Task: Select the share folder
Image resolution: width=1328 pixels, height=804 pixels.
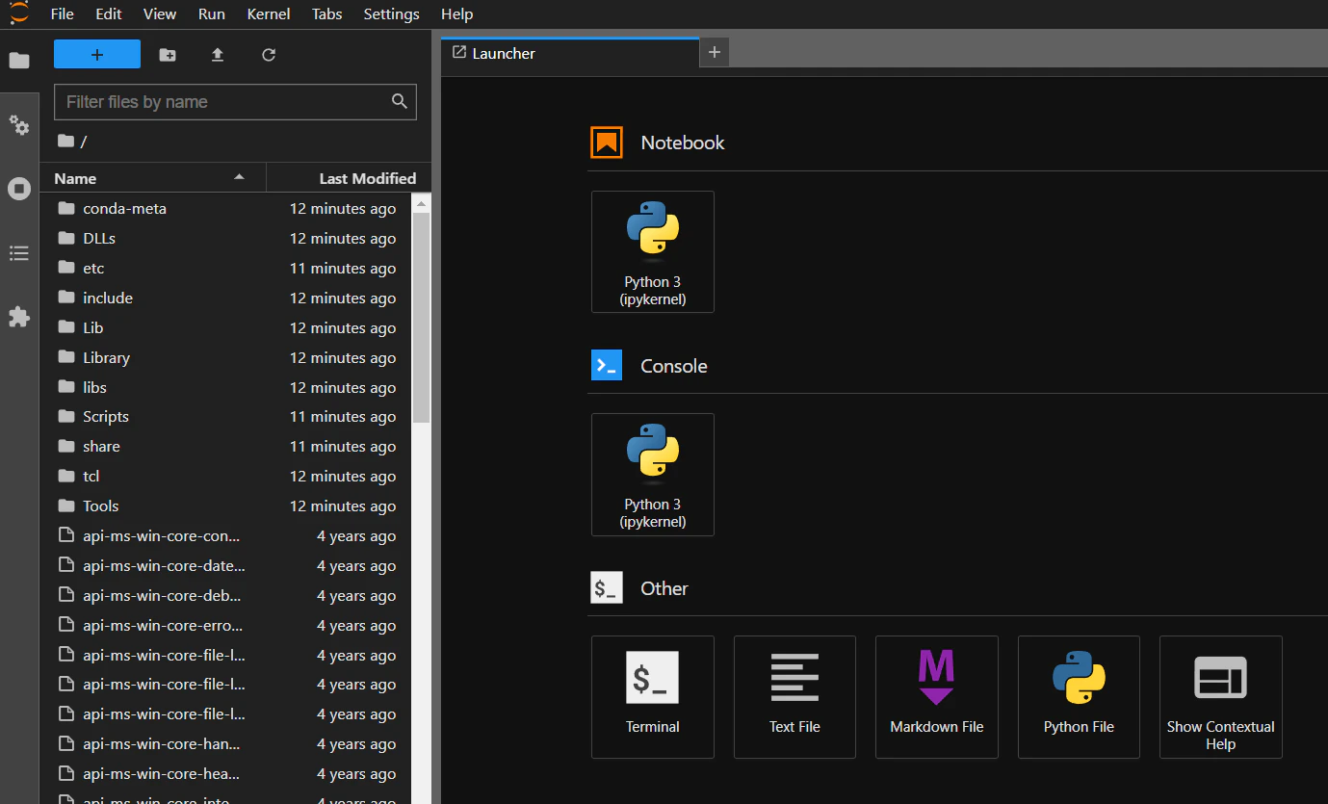Action: (x=225, y=447)
